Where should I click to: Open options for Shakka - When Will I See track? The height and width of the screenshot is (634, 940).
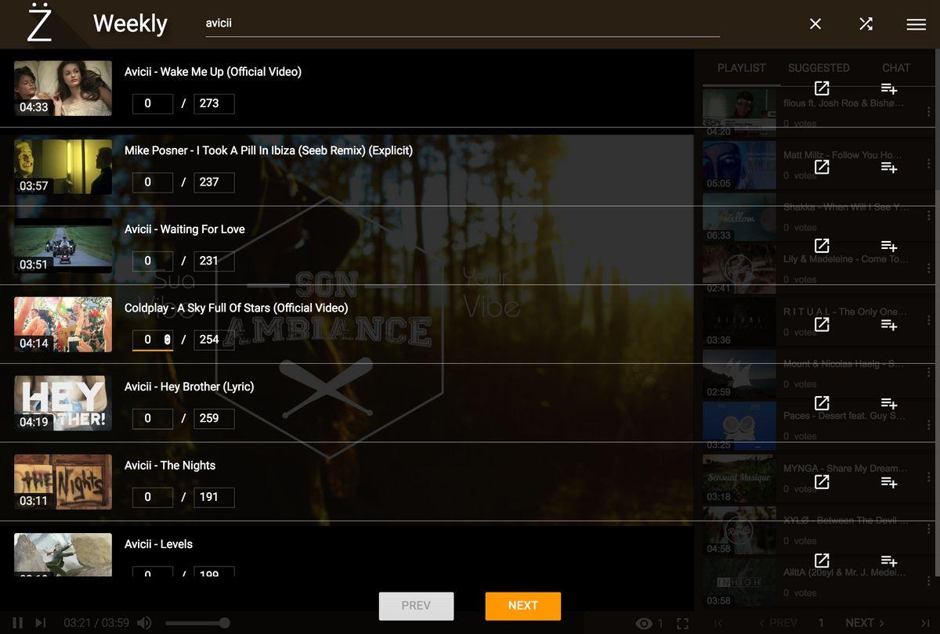pyautogui.click(x=929, y=217)
